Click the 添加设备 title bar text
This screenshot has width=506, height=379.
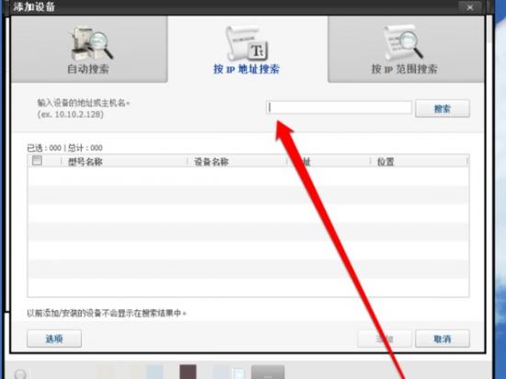[x=34, y=6]
